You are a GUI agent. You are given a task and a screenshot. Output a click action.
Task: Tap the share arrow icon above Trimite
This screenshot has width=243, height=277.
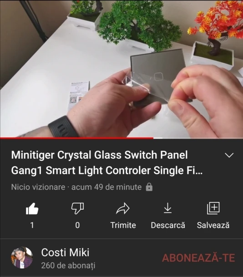click(123, 208)
